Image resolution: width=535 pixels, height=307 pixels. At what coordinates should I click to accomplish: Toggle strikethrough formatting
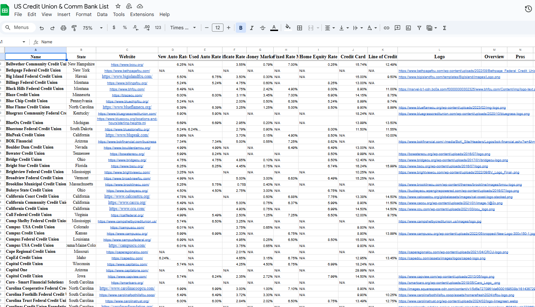click(x=263, y=28)
